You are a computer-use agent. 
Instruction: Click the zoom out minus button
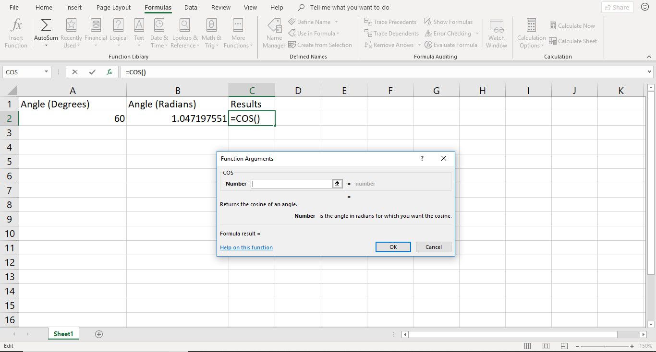click(x=577, y=346)
